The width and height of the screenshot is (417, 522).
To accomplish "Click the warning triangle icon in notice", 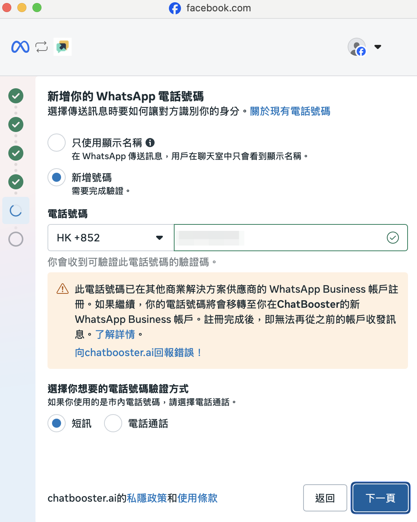I will [62, 289].
